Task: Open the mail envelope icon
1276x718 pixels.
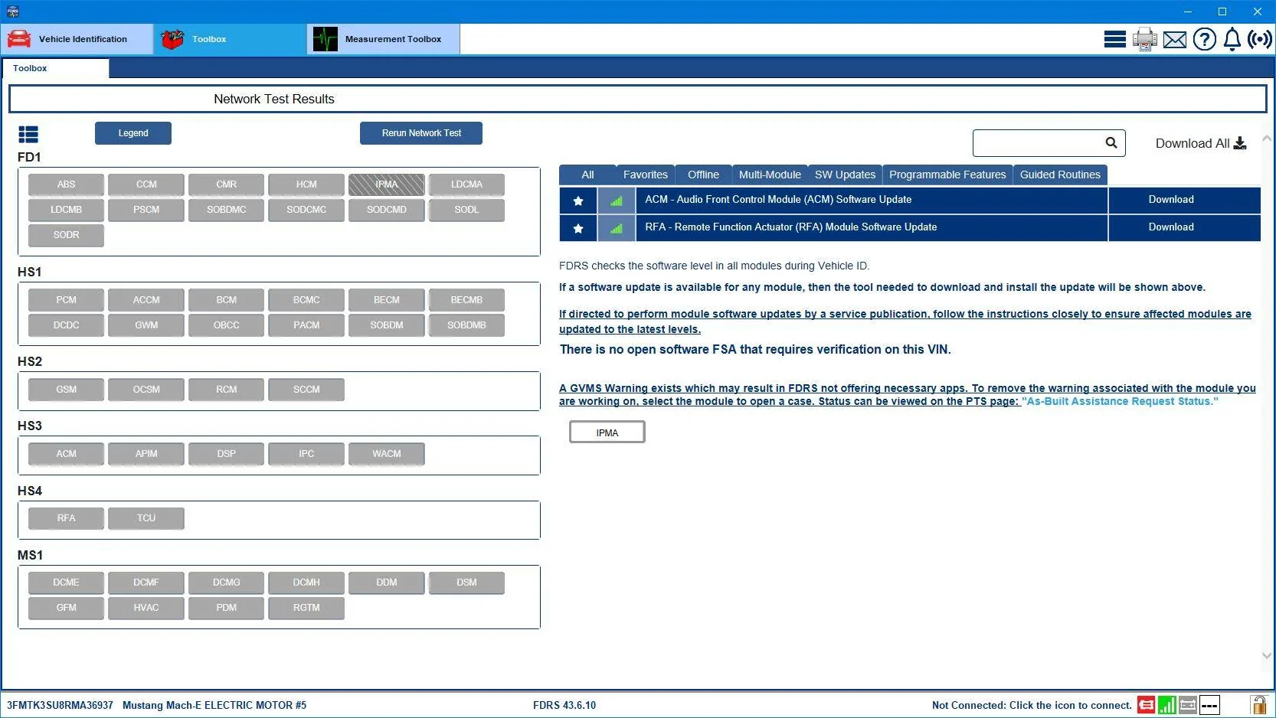Action: pos(1174,40)
